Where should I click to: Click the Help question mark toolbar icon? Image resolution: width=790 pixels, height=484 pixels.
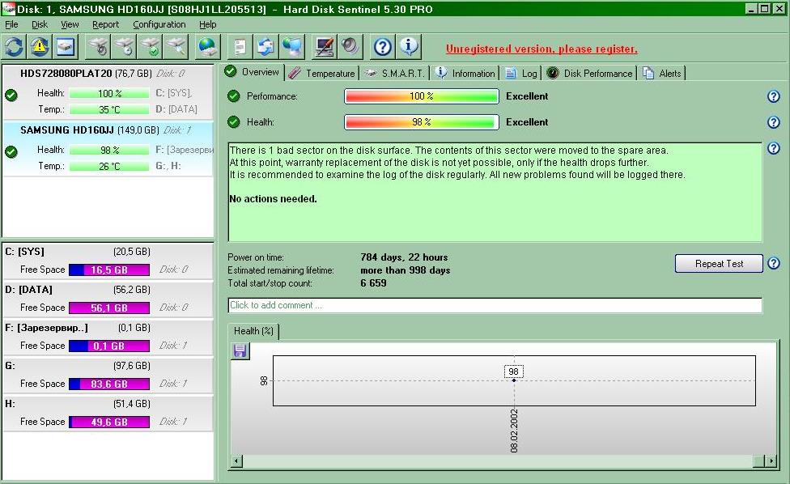pos(382,47)
